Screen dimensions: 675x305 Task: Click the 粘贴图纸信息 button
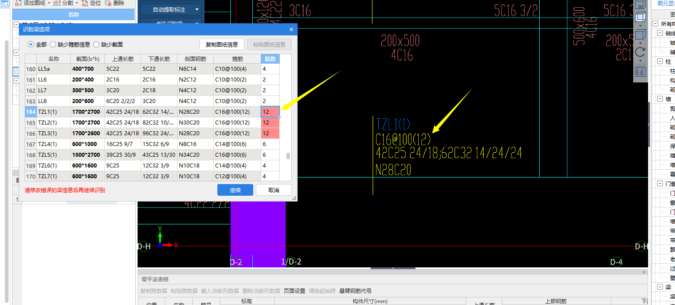(x=269, y=44)
